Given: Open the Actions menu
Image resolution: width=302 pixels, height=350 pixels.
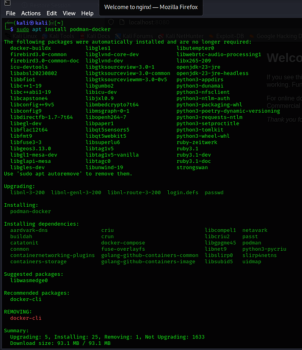Looking at the screenshot, I should (31, 13).
